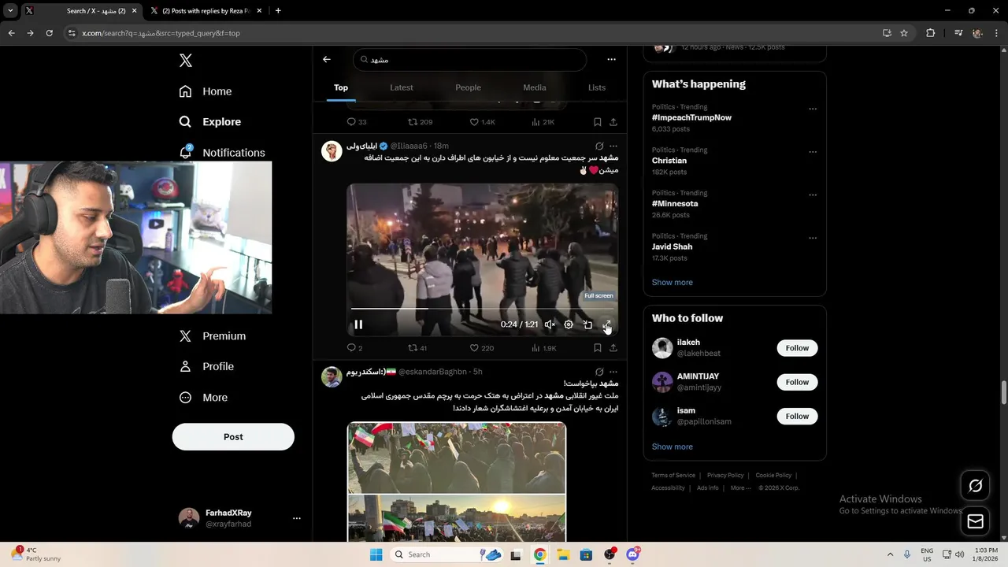Image resolution: width=1008 pixels, height=567 pixels.
Task: Click Show more under Who to follow
Action: [673, 447]
